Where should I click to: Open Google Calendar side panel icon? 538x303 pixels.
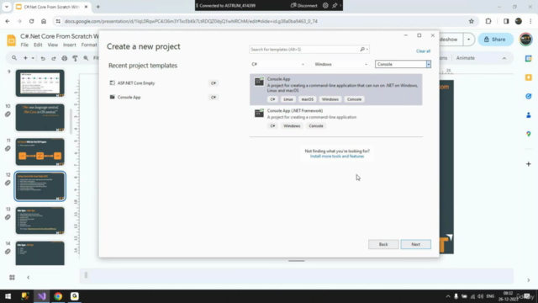529,59
